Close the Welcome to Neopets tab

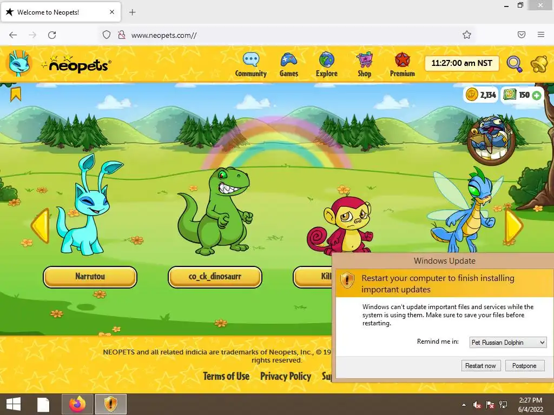click(x=112, y=12)
